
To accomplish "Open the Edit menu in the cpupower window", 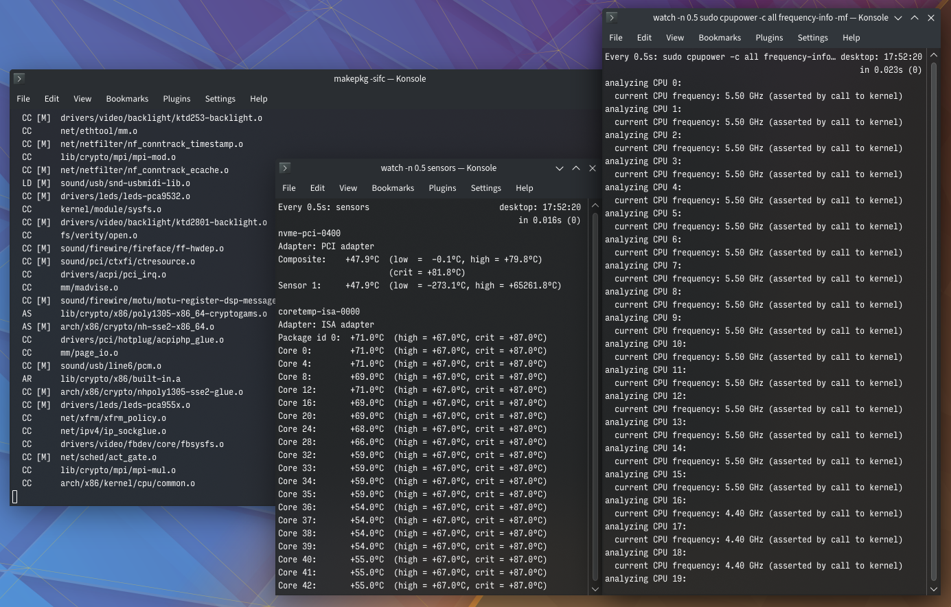I will [x=644, y=38].
